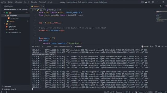Open the Terminal menu
The width and height of the screenshot is (167, 93).
pyautogui.click(x=42, y=2)
